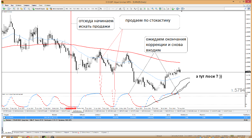Switch to the USDJPY,Daily chart tab

[x=228, y=111]
